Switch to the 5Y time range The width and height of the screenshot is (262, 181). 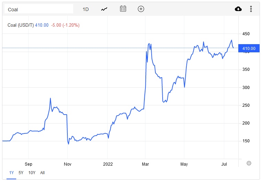pyautogui.click(x=21, y=173)
